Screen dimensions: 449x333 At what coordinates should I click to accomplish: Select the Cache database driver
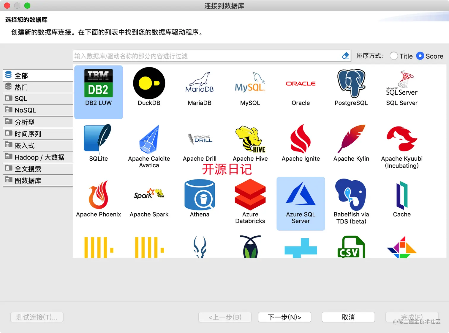(402, 199)
